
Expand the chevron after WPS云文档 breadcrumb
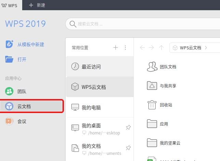(x=206, y=48)
